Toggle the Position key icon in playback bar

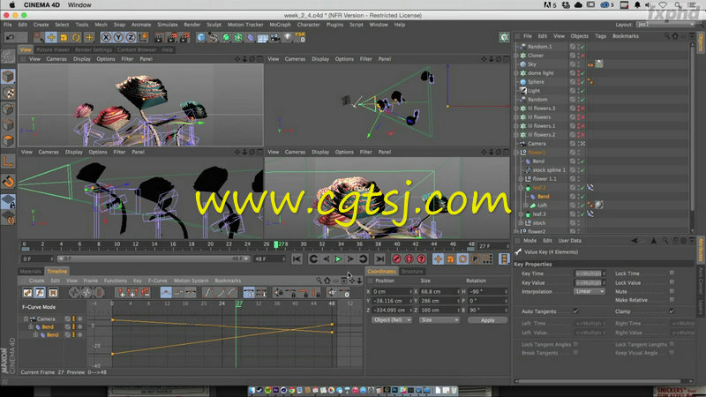[x=438, y=258]
